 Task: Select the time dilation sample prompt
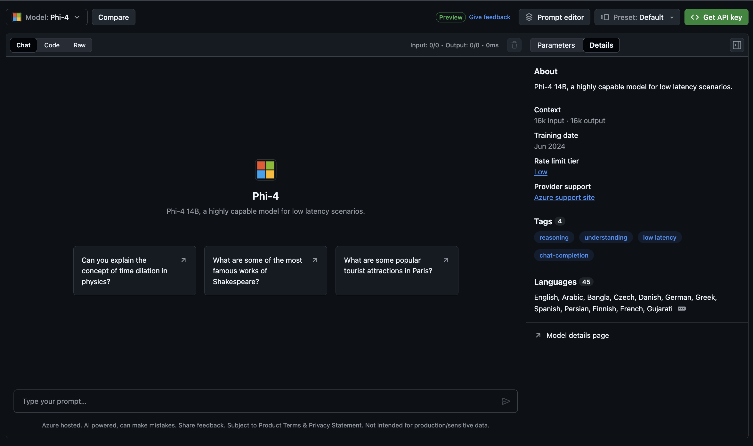pyautogui.click(x=134, y=271)
